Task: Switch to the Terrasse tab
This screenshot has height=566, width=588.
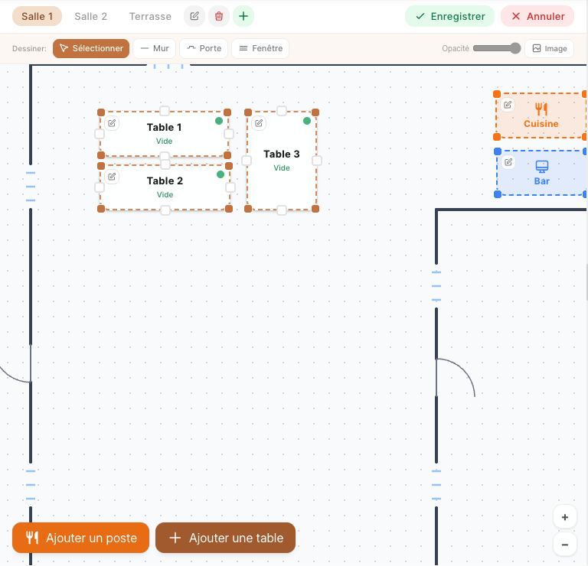Action: point(150,17)
